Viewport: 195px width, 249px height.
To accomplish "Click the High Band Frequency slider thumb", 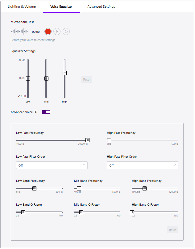I will coord(144,188).
